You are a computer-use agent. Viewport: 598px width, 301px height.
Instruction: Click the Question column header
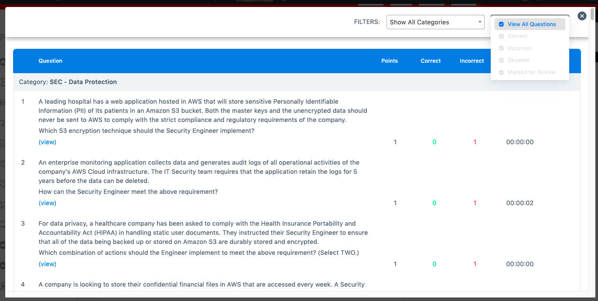pos(51,61)
